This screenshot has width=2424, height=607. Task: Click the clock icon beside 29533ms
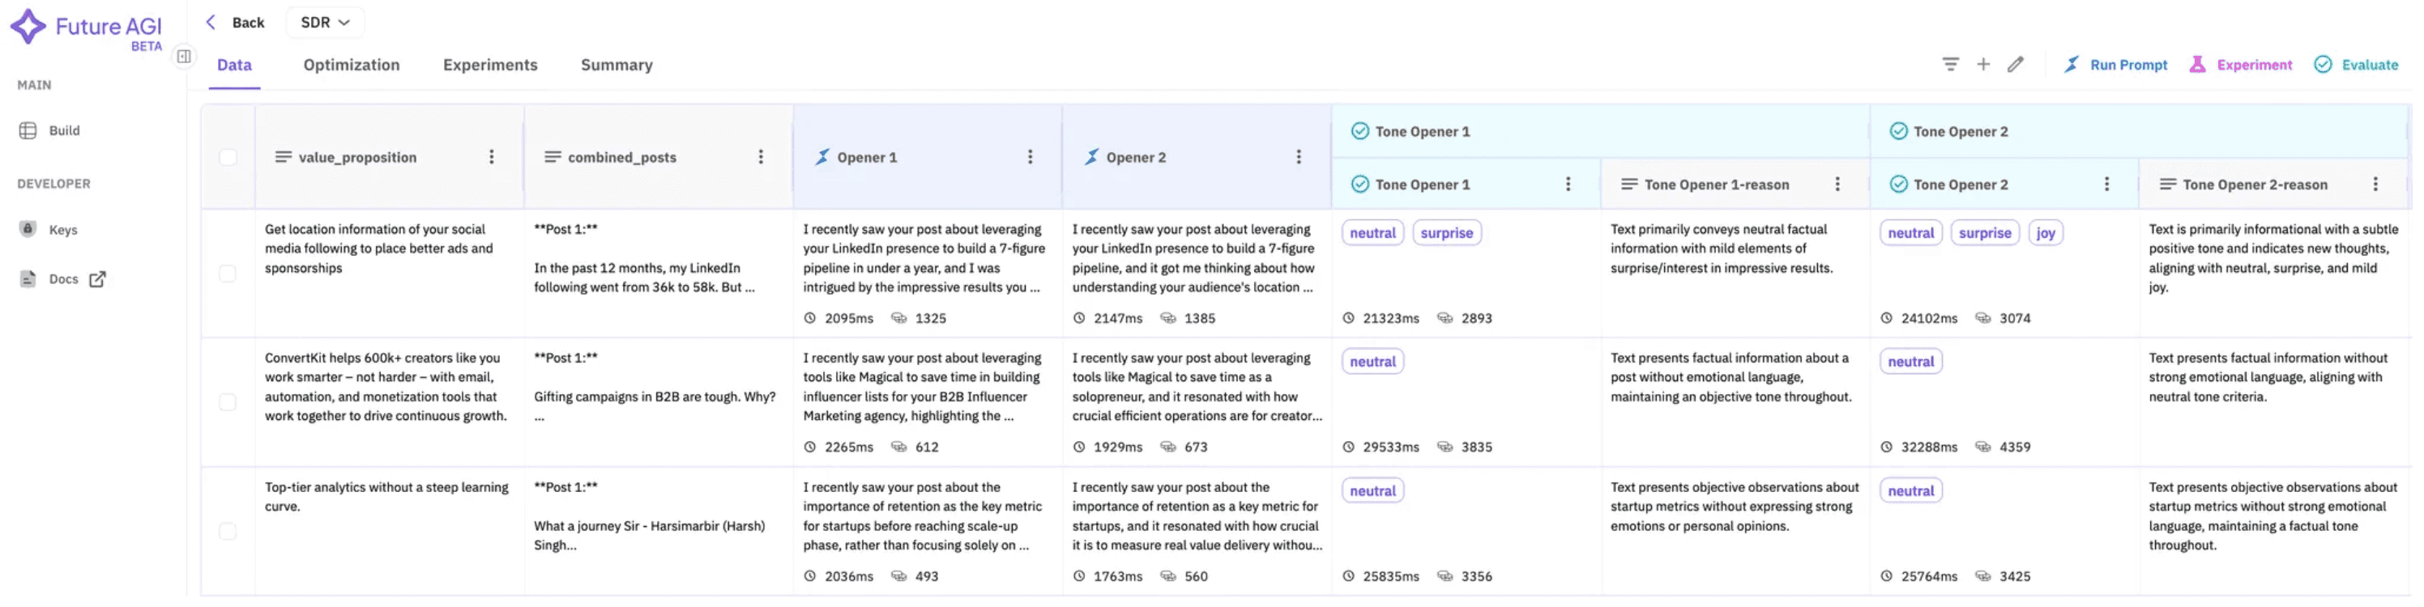(1348, 448)
